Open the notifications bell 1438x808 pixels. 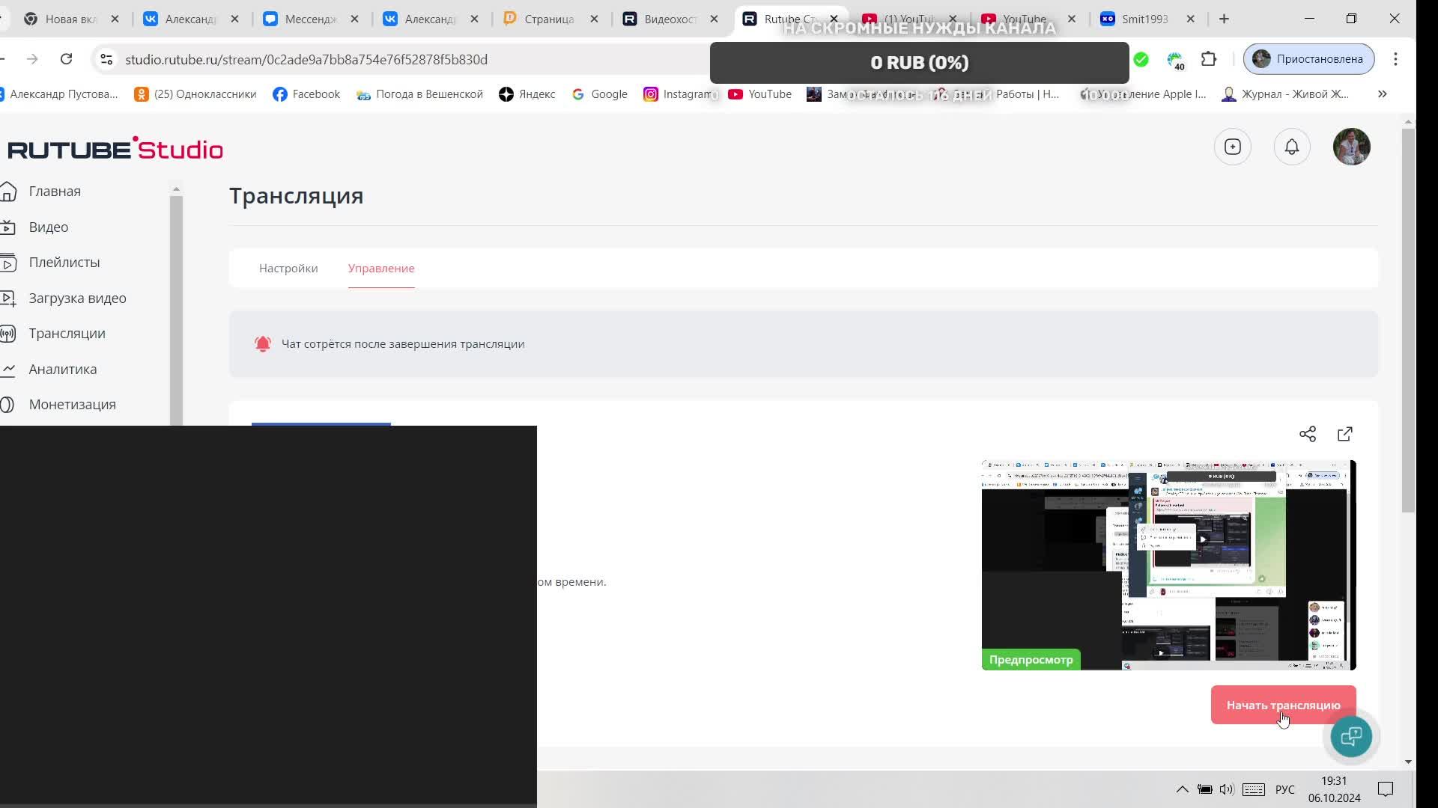point(1292,147)
